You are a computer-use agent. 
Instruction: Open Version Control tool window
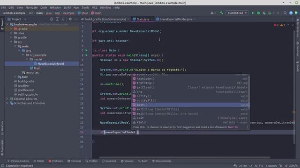(18, 161)
